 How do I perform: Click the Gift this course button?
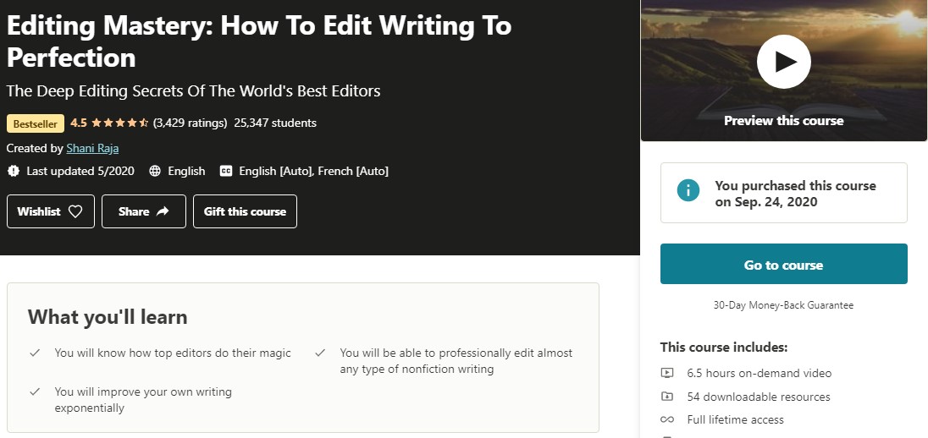tap(245, 211)
